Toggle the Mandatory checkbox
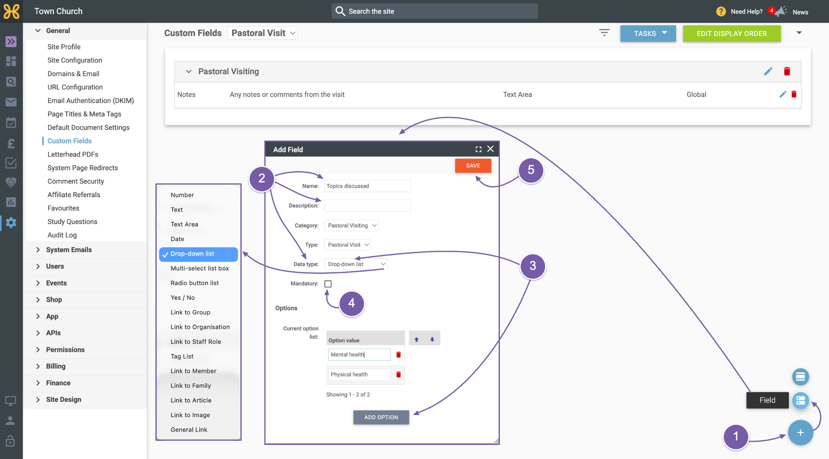 (x=328, y=284)
